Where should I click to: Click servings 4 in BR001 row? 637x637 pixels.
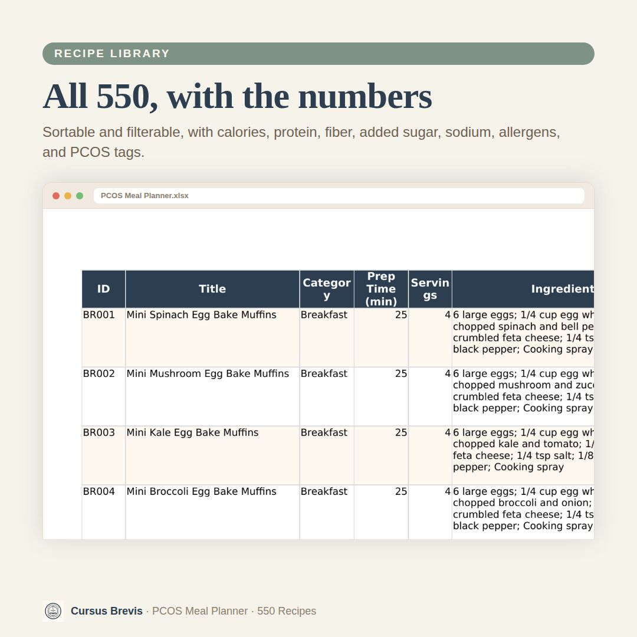coord(430,337)
